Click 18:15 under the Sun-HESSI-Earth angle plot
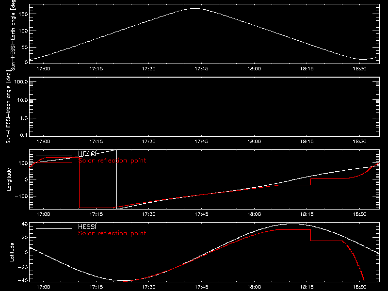The height and width of the screenshot is (291, 388). (x=307, y=69)
